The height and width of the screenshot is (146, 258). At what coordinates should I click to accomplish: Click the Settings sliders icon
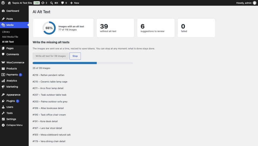coord(3,119)
